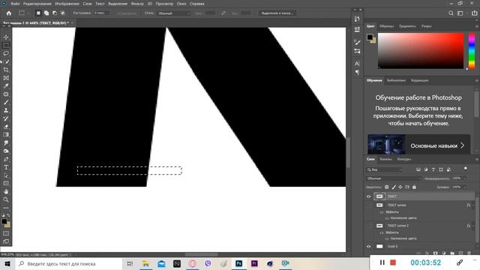Viewport: 480px width, 270px height.
Task: Switch to the Библиотеки tab
Action: [396, 80]
